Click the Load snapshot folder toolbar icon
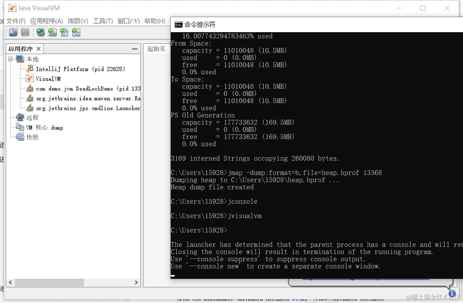Image resolution: width=463 pixels, height=303 pixels. [13, 33]
